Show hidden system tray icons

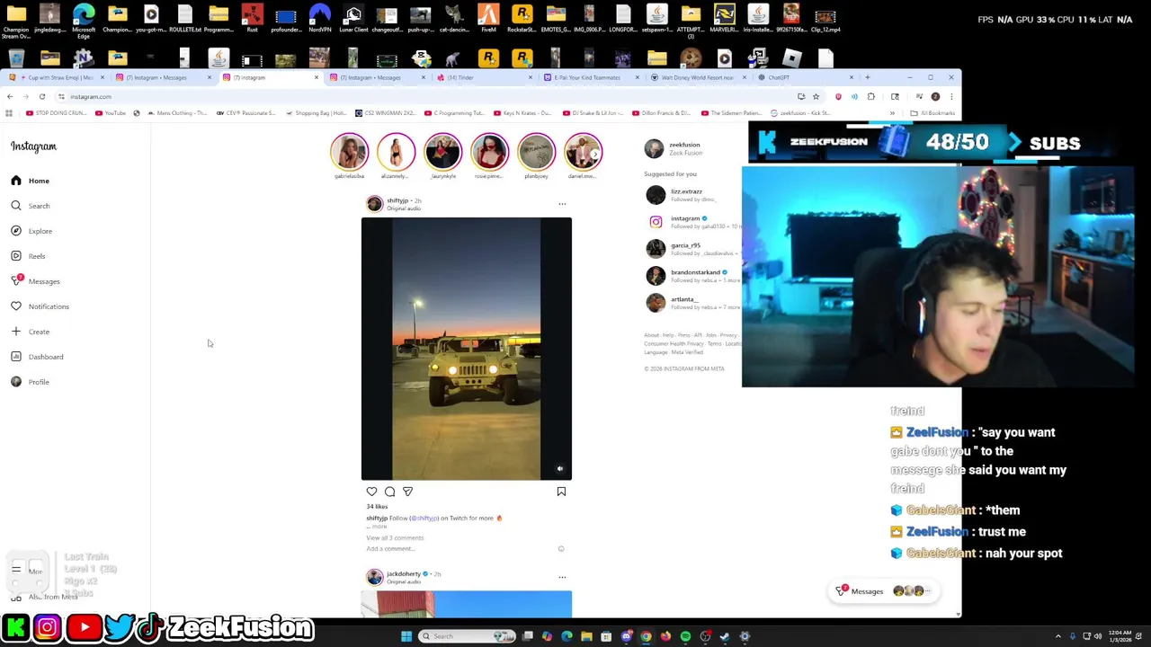click(x=1058, y=636)
